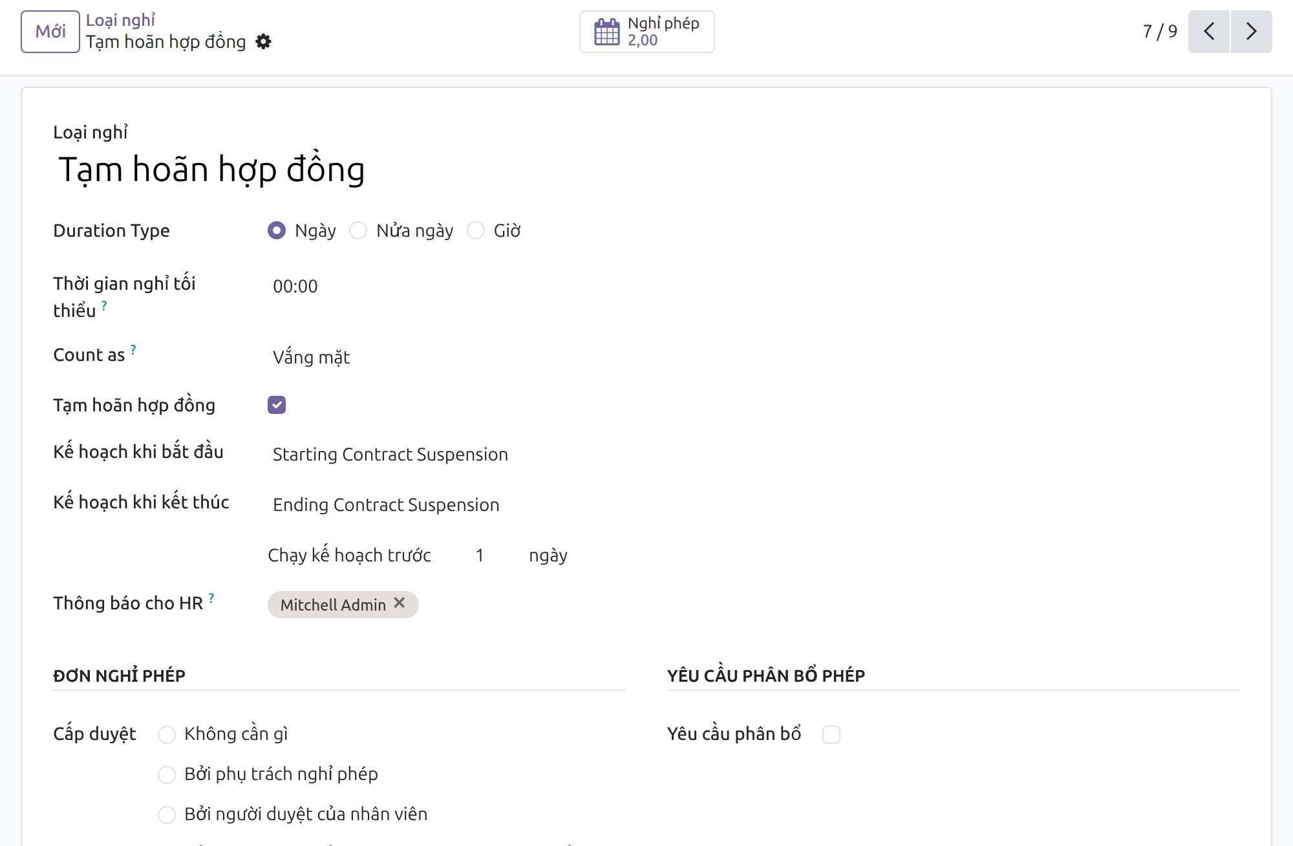The image size is (1293, 846).
Task: Click the Mới button
Action: (x=50, y=31)
